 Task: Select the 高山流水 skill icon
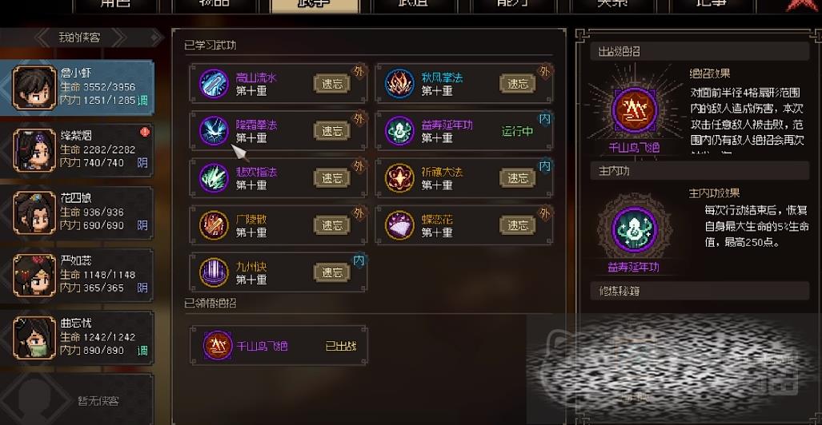(214, 84)
